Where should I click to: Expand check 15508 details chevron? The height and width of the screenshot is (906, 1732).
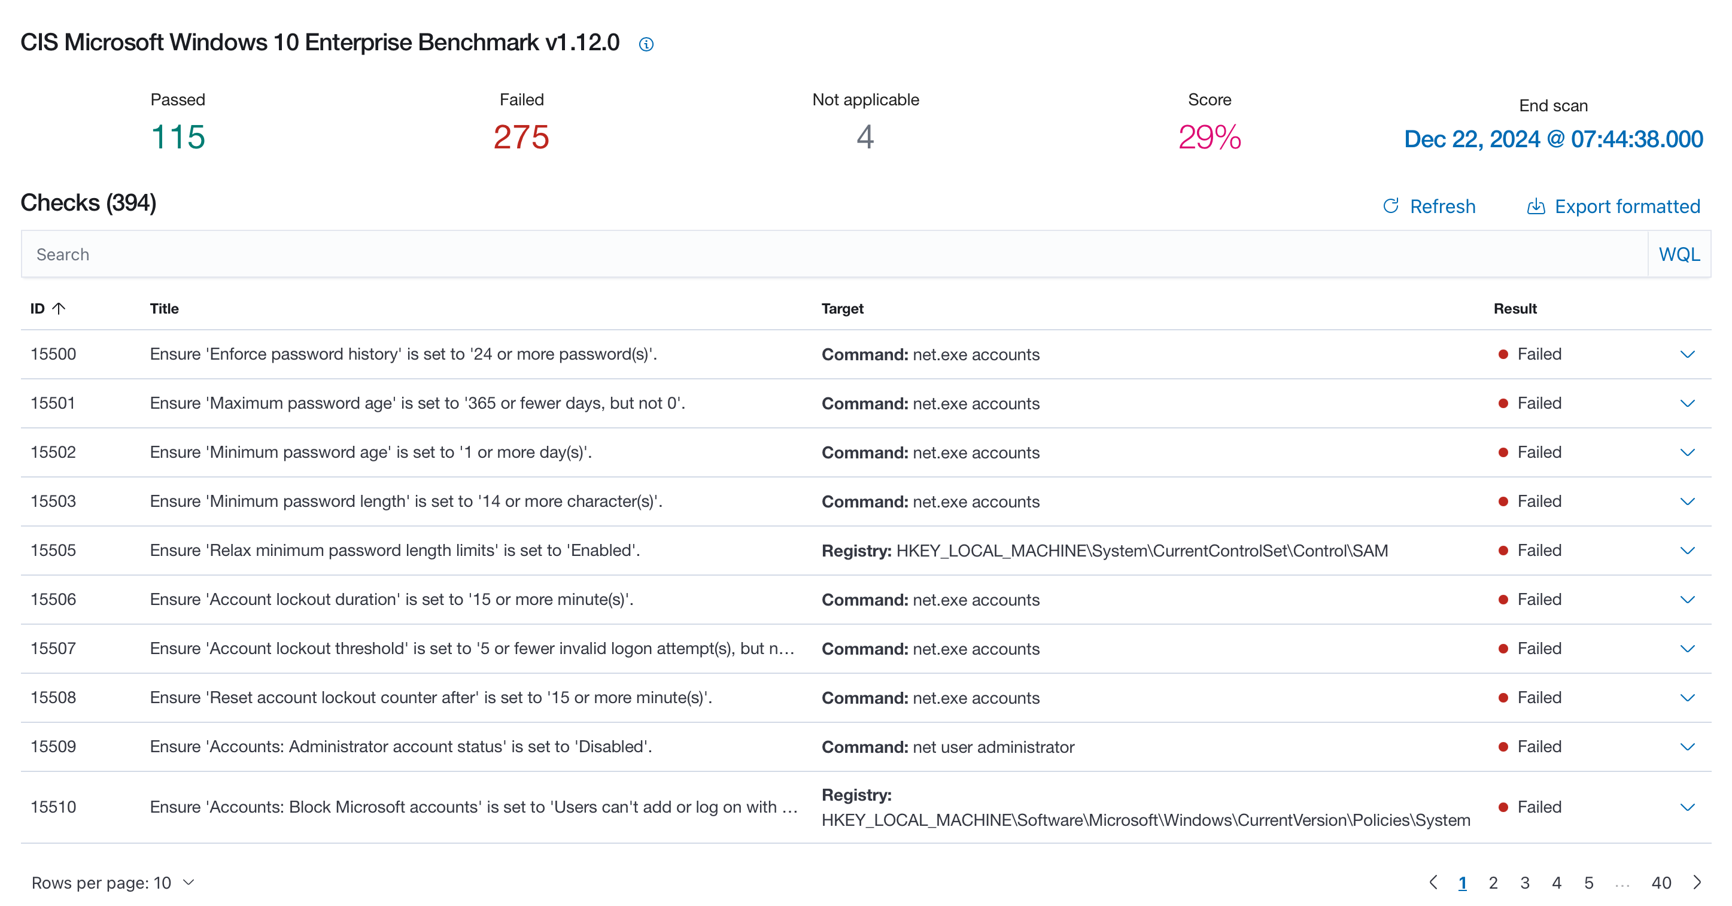point(1687,698)
